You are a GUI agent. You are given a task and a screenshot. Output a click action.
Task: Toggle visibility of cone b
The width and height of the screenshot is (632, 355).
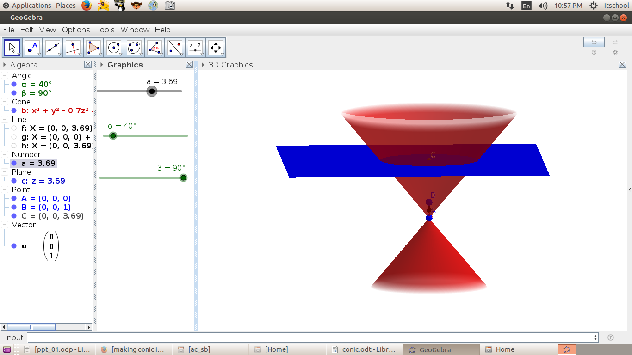point(13,110)
